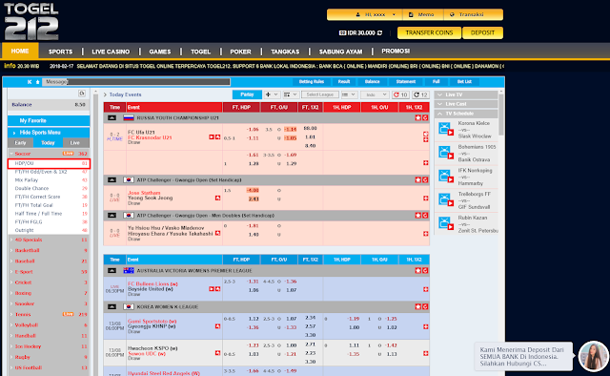This screenshot has width=610, height=376.
Task: Expand Live TV panel
Action: point(466,94)
